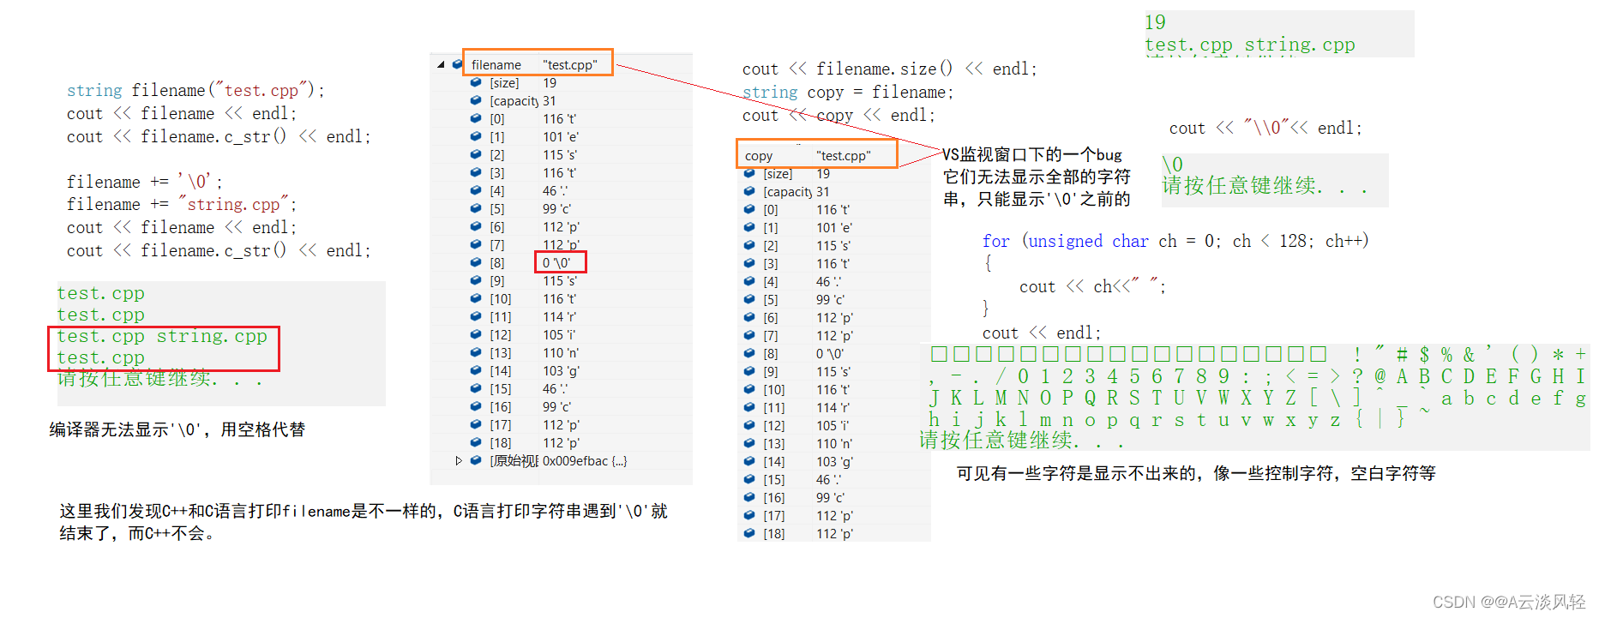1599x618 pixels.
Task: Click the field icon of [16] in filename watch
Action: coord(476,407)
